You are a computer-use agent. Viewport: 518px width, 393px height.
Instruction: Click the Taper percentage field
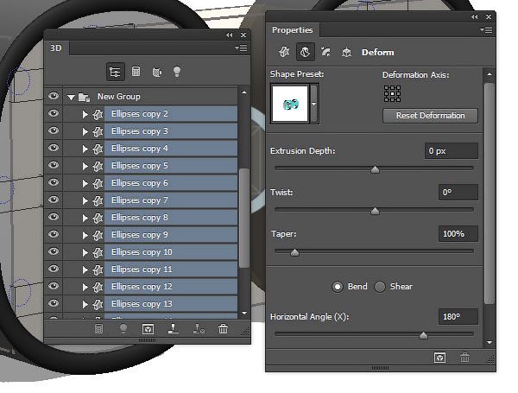pyautogui.click(x=458, y=234)
